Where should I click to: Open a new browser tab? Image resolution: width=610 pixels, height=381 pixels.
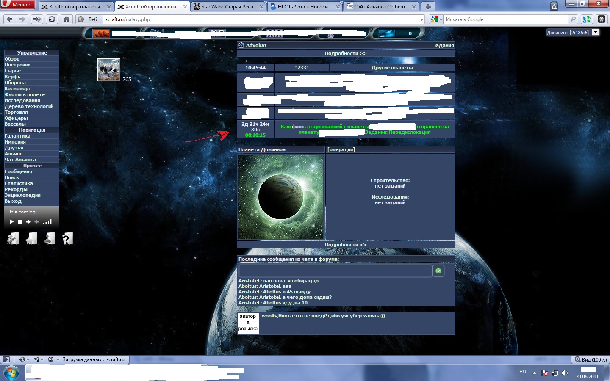click(x=428, y=7)
